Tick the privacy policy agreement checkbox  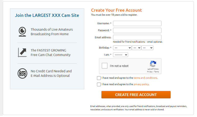(x=99, y=84)
